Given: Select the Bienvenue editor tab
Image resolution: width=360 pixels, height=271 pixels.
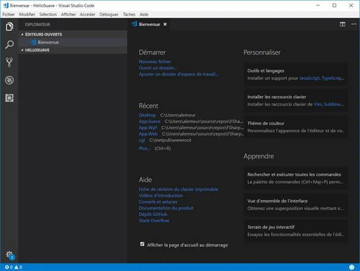Looking at the screenshot, I should 149,24.
